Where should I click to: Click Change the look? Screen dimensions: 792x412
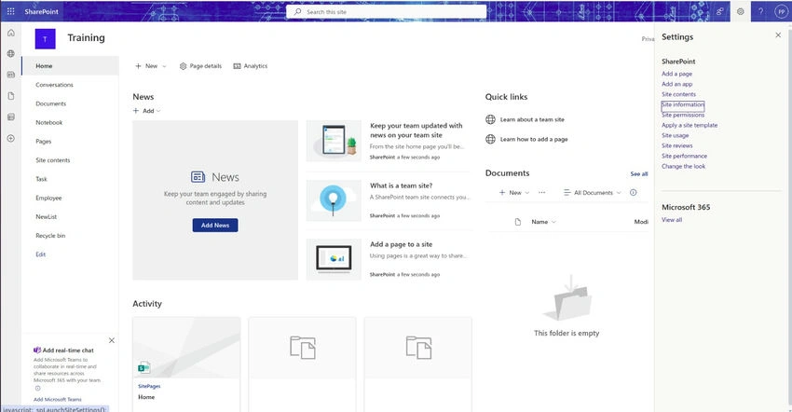(683, 166)
